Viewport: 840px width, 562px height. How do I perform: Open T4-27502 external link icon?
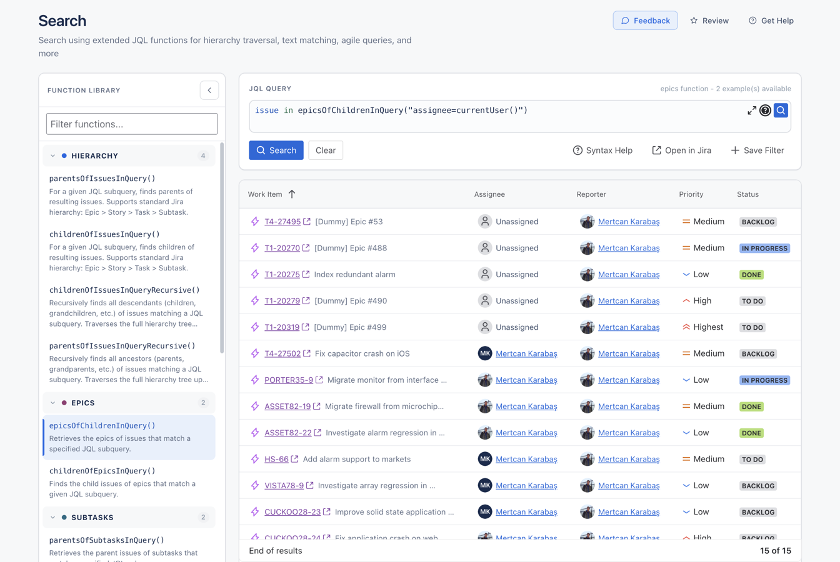[x=307, y=353]
